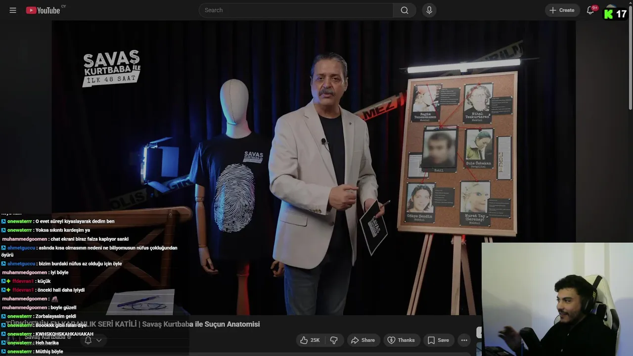Open the notifications bell
Image resolution: width=633 pixels, height=356 pixels.
(590, 10)
